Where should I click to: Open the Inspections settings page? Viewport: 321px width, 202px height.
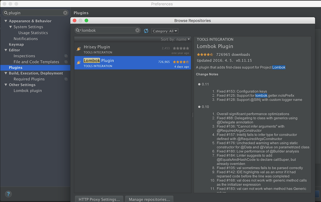click(24, 56)
